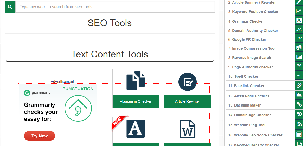Click calculator icon beside Website Seo Score Checker
The image size is (306, 146).
pos(299,135)
